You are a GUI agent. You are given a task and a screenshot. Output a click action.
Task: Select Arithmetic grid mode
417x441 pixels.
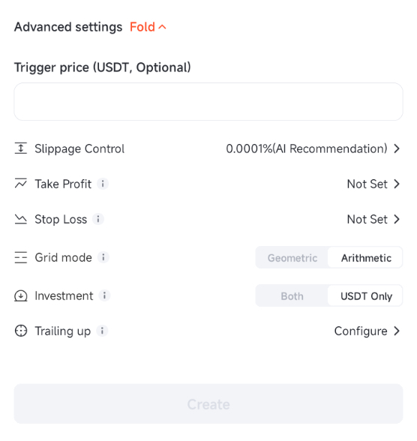coord(366,258)
